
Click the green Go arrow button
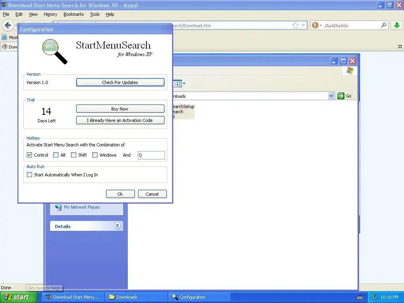340,96
